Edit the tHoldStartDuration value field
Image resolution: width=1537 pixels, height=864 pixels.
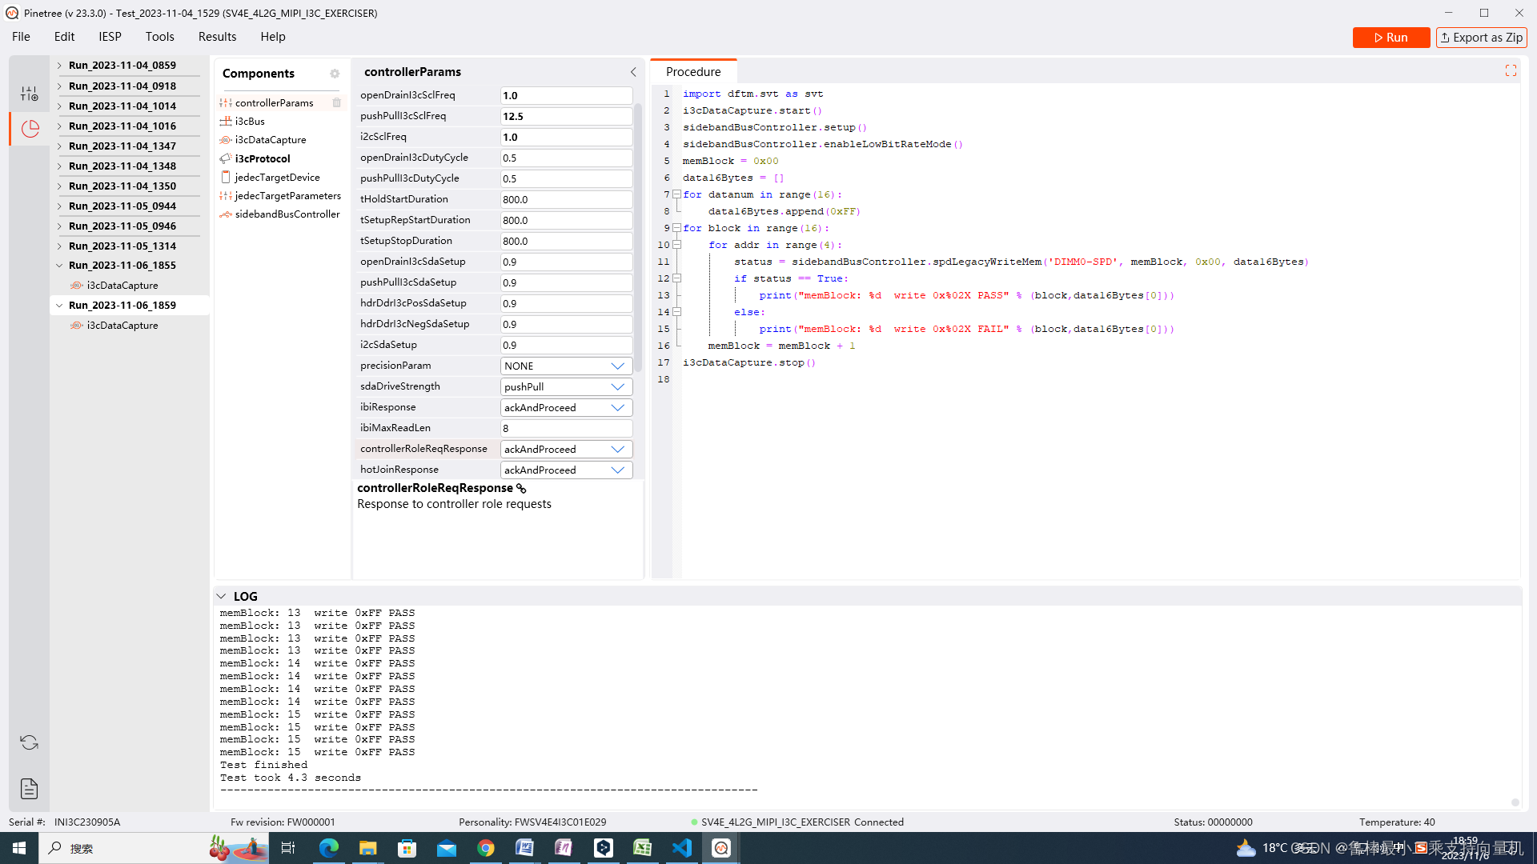pos(566,199)
